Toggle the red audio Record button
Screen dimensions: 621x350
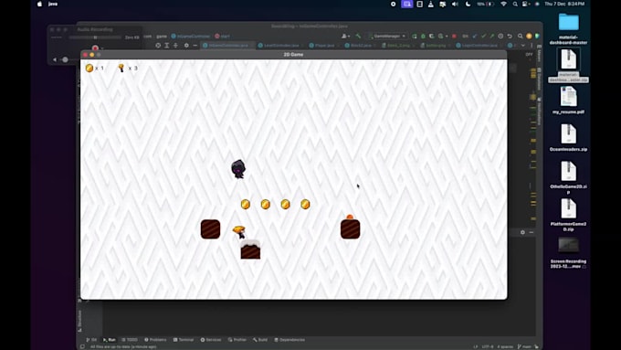95,48
